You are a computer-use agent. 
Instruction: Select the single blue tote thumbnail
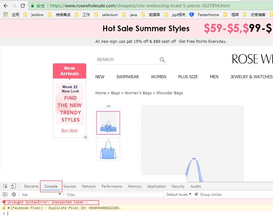point(108,149)
